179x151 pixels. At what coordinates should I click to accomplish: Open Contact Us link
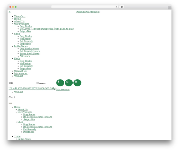[20, 71]
